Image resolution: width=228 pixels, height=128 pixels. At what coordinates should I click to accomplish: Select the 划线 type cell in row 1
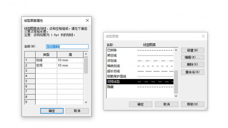tap(46, 60)
